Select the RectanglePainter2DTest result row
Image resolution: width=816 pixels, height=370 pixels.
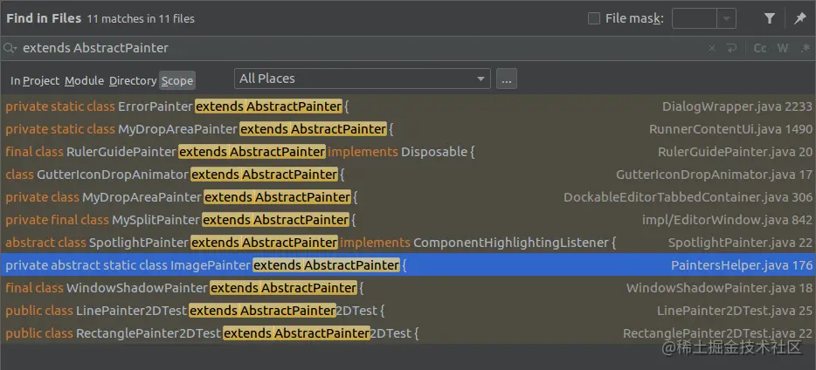pyautogui.click(x=408, y=332)
